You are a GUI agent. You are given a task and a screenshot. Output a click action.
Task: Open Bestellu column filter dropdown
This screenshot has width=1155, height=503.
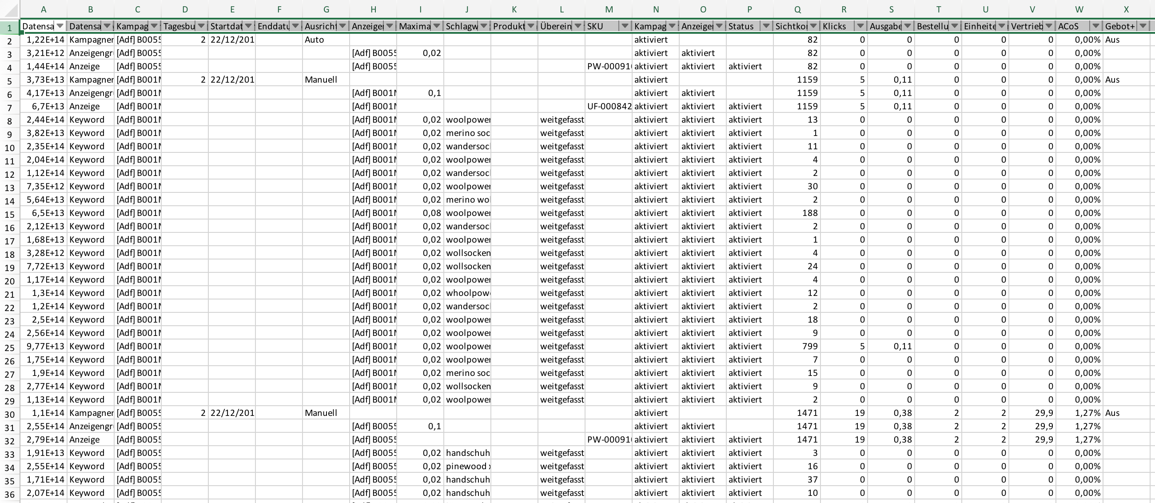point(954,26)
